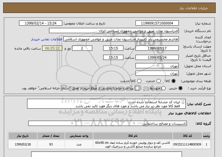Screen dimensions: 222x157
Task: Click the tile product name cell 60x90 cm
Action: [x=133, y=144]
